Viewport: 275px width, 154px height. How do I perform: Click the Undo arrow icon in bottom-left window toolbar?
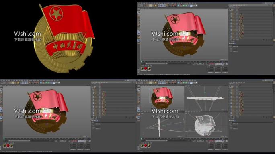point(2,83)
